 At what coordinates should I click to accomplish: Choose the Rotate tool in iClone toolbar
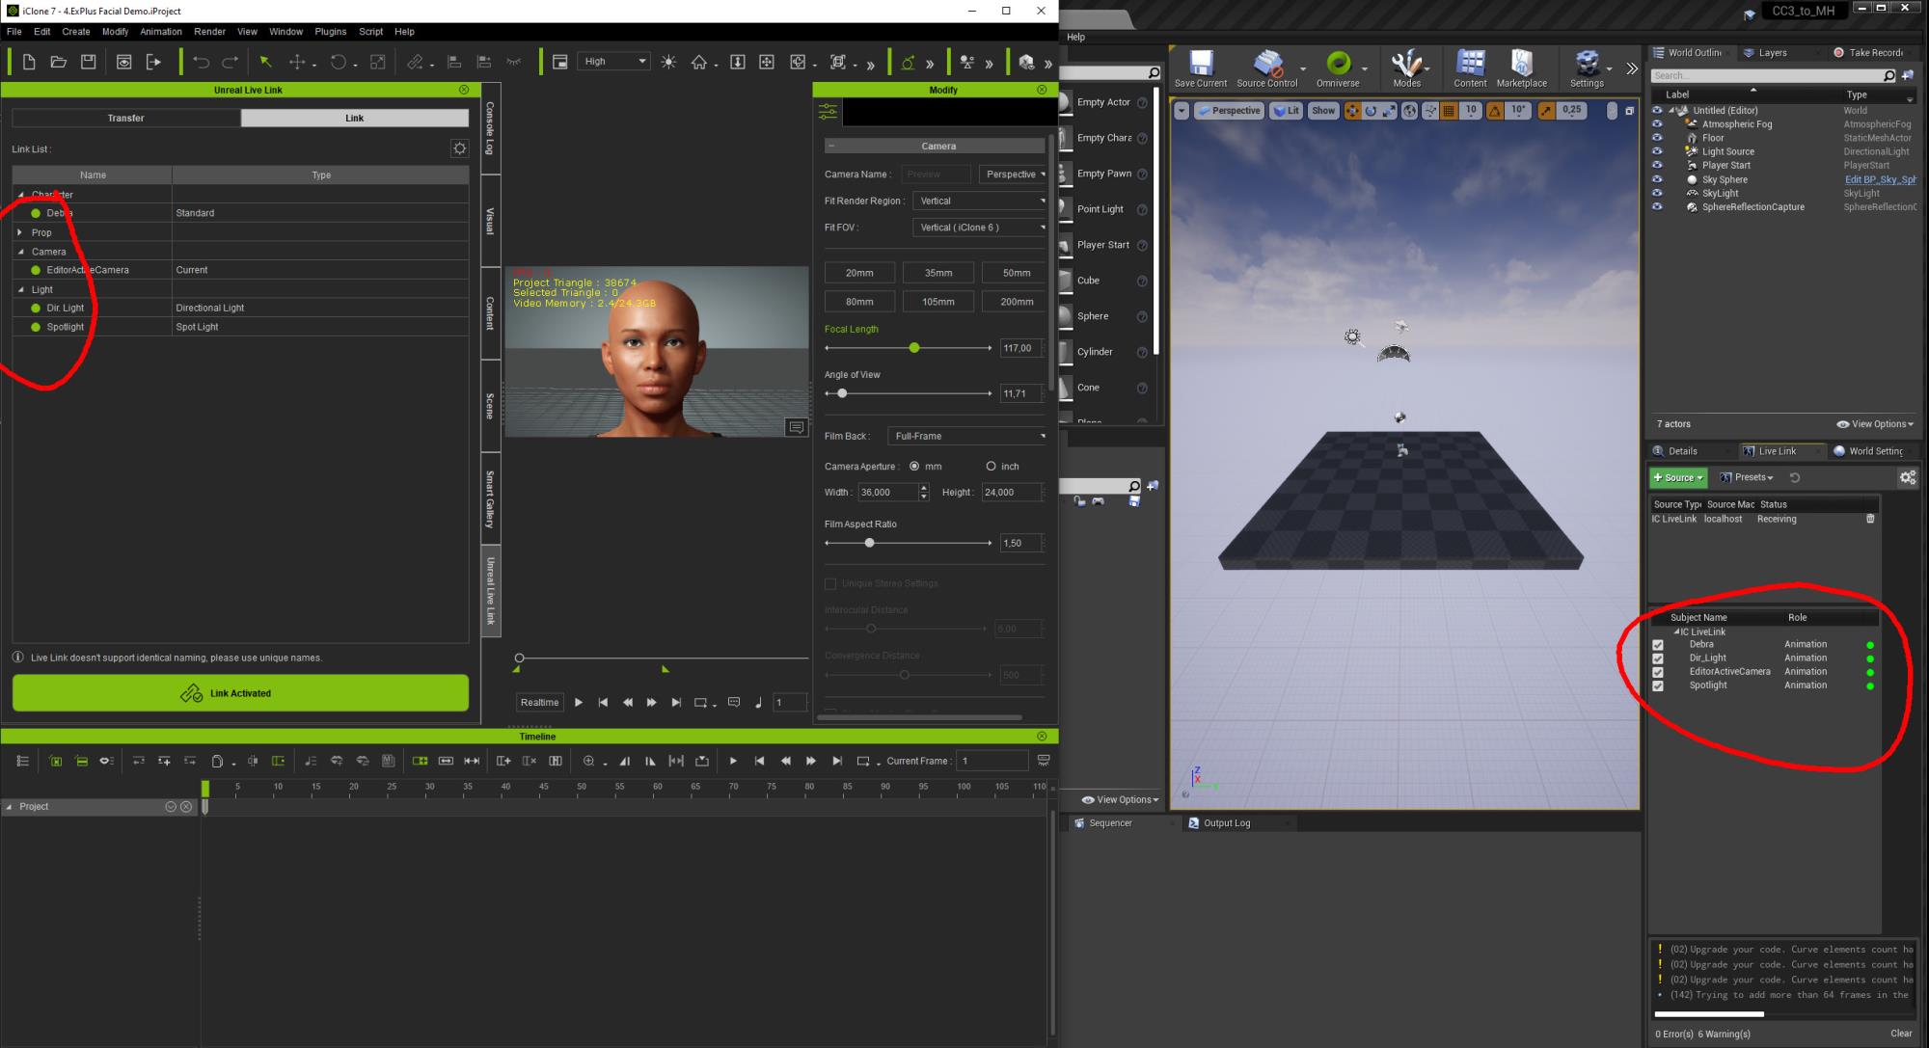click(x=338, y=62)
